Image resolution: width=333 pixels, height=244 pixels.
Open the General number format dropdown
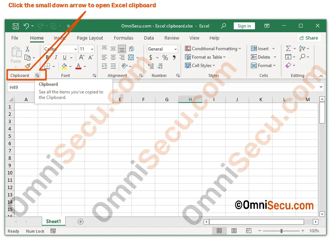[x=175, y=49]
